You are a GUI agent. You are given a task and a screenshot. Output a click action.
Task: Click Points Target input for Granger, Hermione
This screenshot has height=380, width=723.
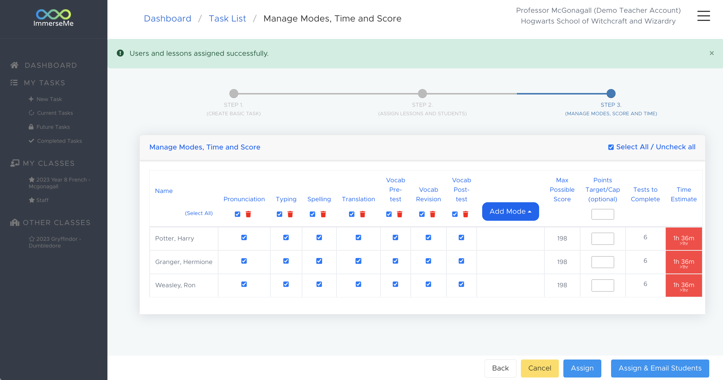click(603, 262)
